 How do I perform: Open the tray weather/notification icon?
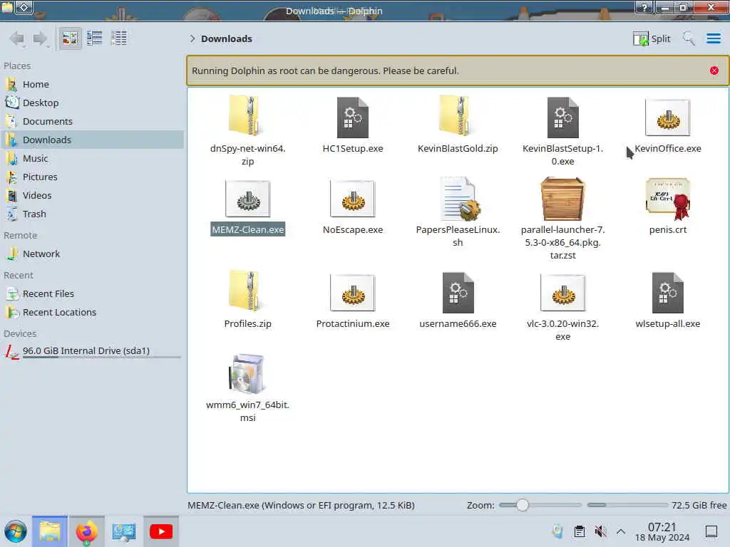(557, 531)
